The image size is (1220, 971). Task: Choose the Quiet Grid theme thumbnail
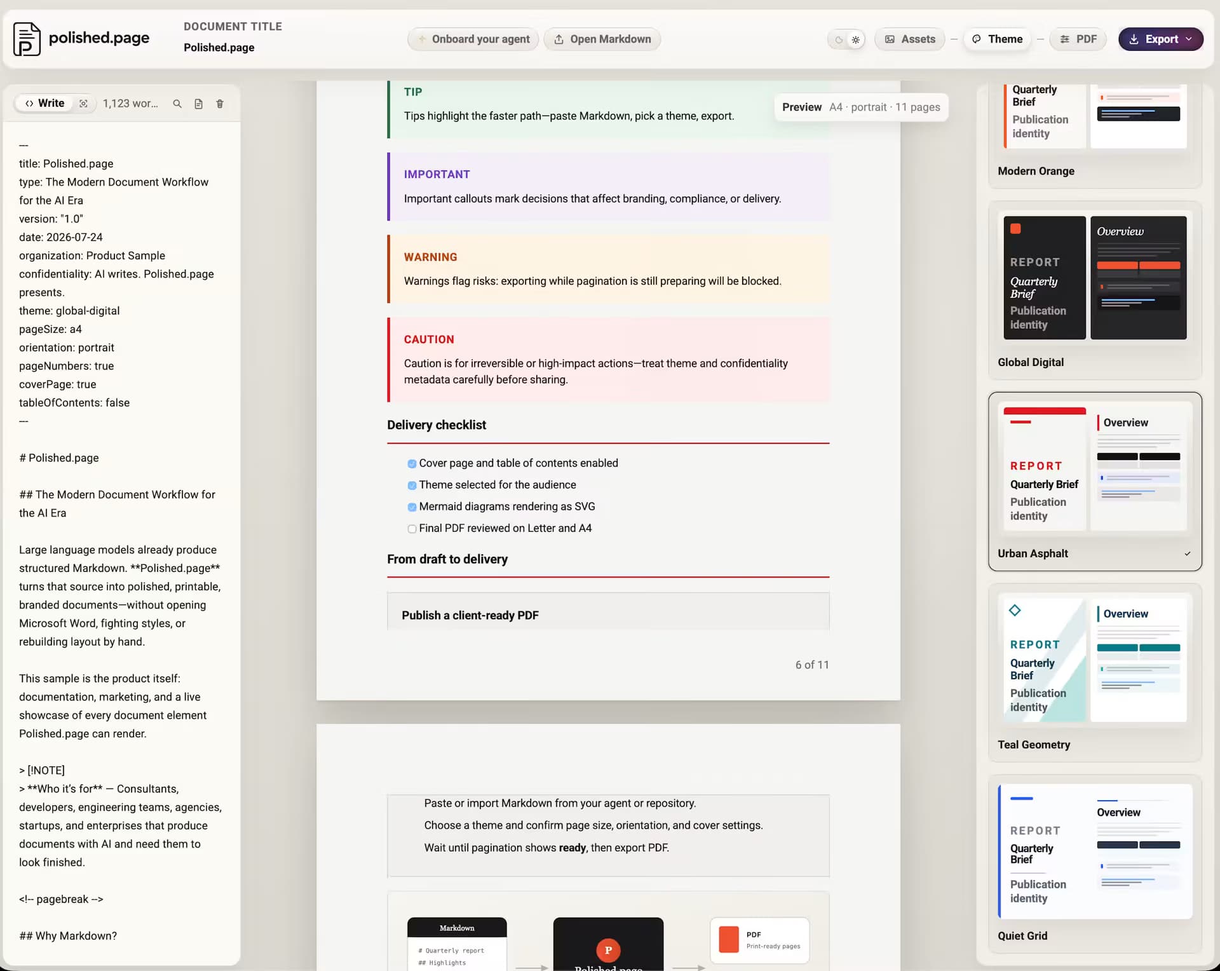pyautogui.click(x=1095, y=852)
